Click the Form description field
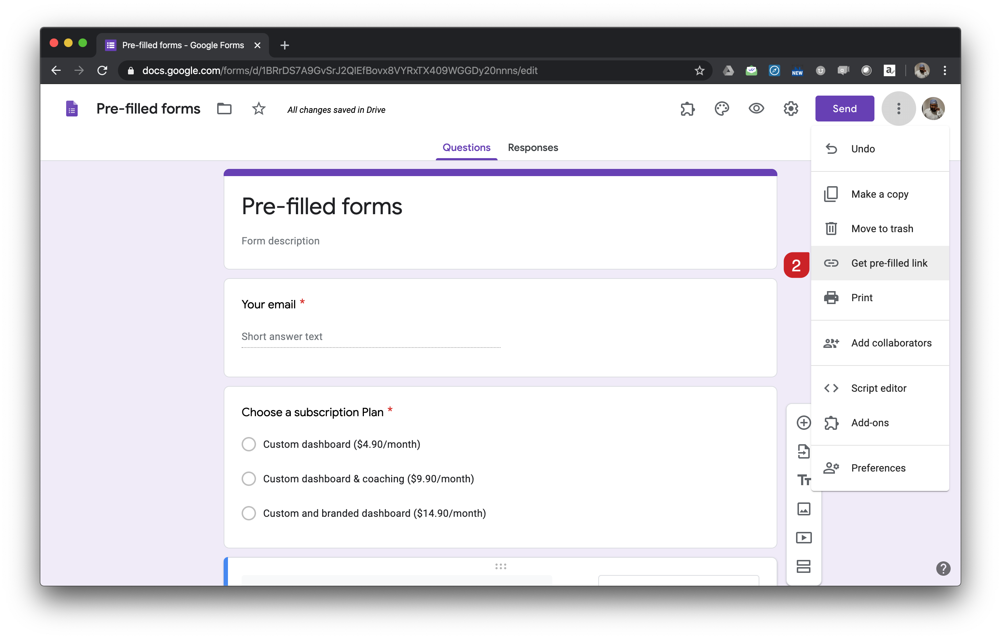1001x639 pixels. pyautogui.click(x=280, y=241)
